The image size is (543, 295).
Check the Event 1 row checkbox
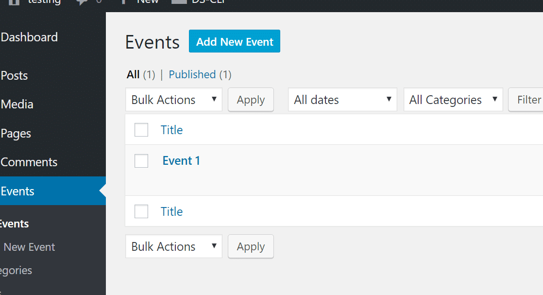pyautogui.click(x=141, y=161)
